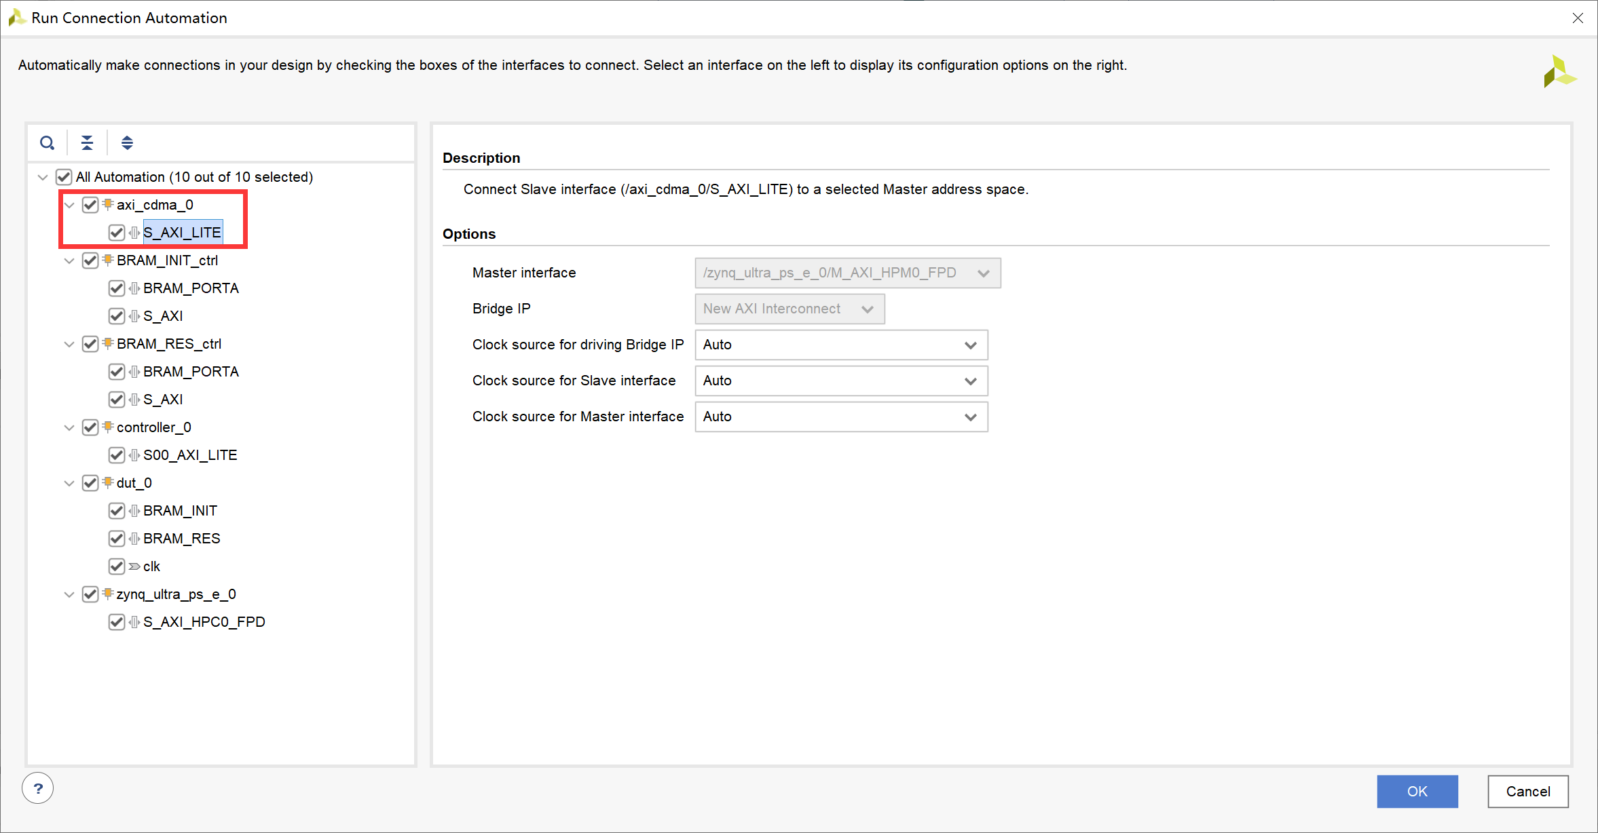Open Clock source for Slave interface dropdown
This screenshot has height=833, width=1598.
pyautogui.click(x=841, y=381)
